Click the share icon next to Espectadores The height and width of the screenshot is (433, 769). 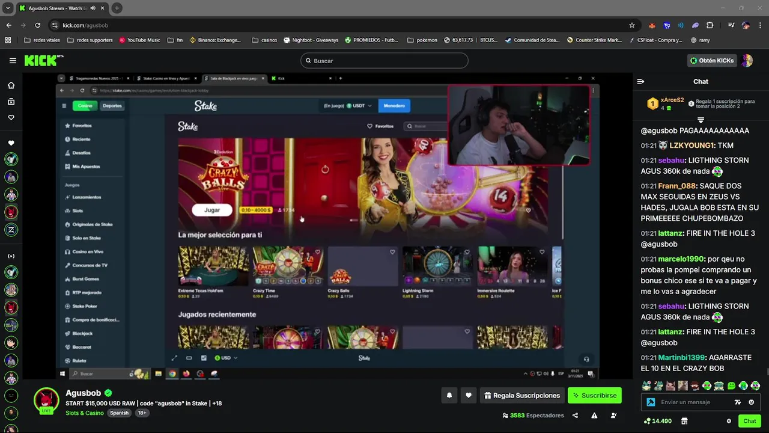(x=575, y=416)
